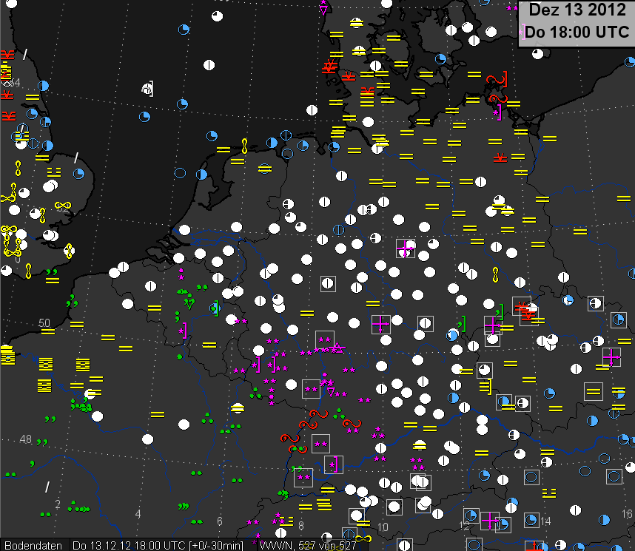Viewport: 635px width, 551px height.
Task: Click the boxed magenta star-bracket symbol
Action: click(334, 464)
